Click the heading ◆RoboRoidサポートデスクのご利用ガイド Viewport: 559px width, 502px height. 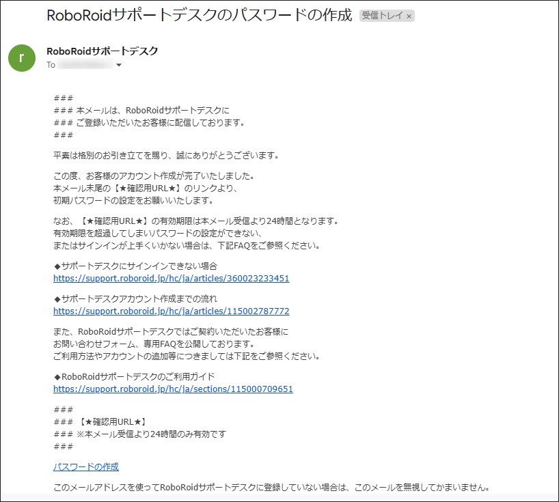tap(135, 376)
